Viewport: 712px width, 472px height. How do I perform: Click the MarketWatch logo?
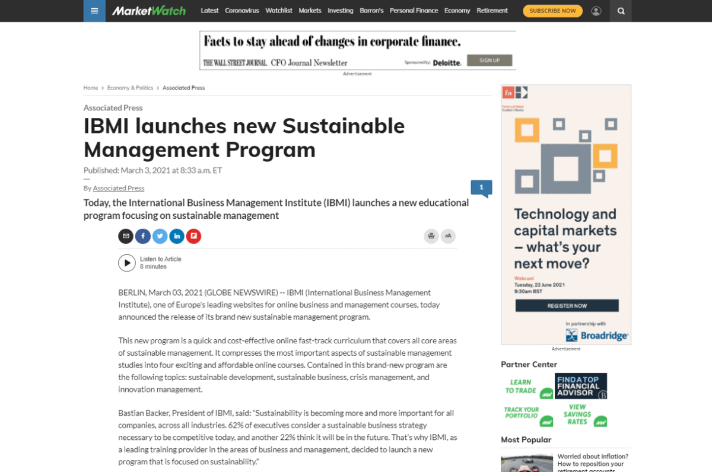[149, 11]
